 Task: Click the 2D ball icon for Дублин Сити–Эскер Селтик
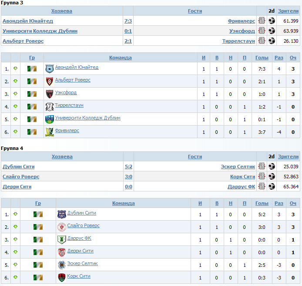272,166
